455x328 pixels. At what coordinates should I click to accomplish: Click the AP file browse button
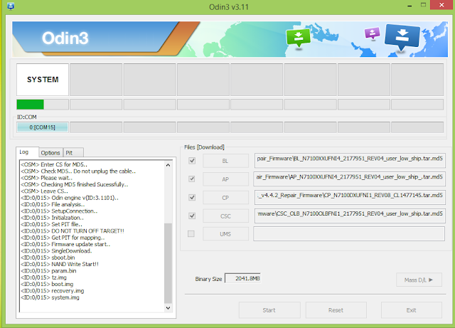tap(225, 179)
